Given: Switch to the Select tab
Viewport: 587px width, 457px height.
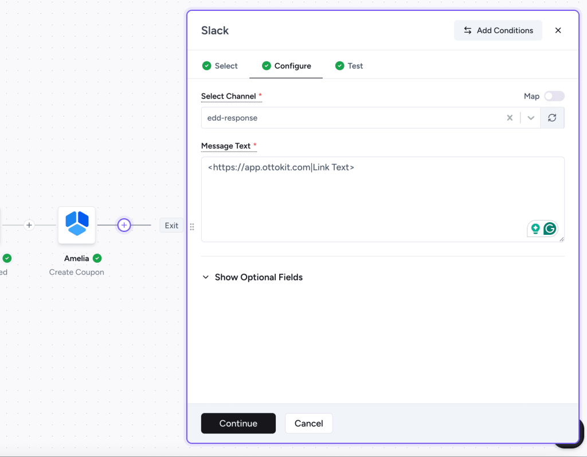Looking at the screenshot, I should 220,66.
